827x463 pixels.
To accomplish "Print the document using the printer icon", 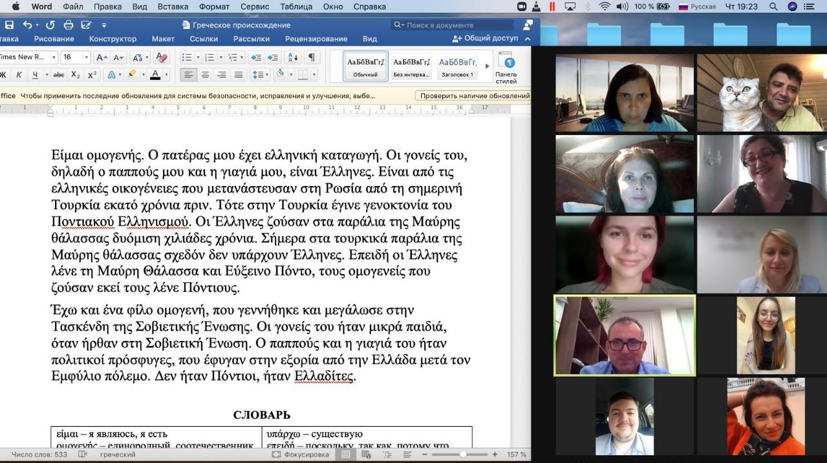I will coord(68,25).
